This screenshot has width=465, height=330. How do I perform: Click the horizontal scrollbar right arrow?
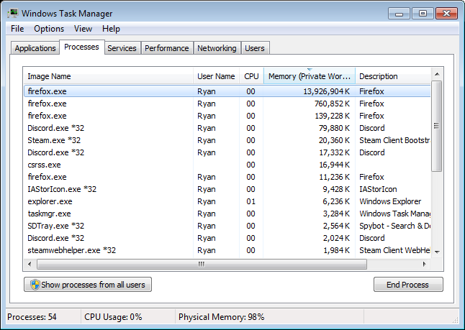425,264
